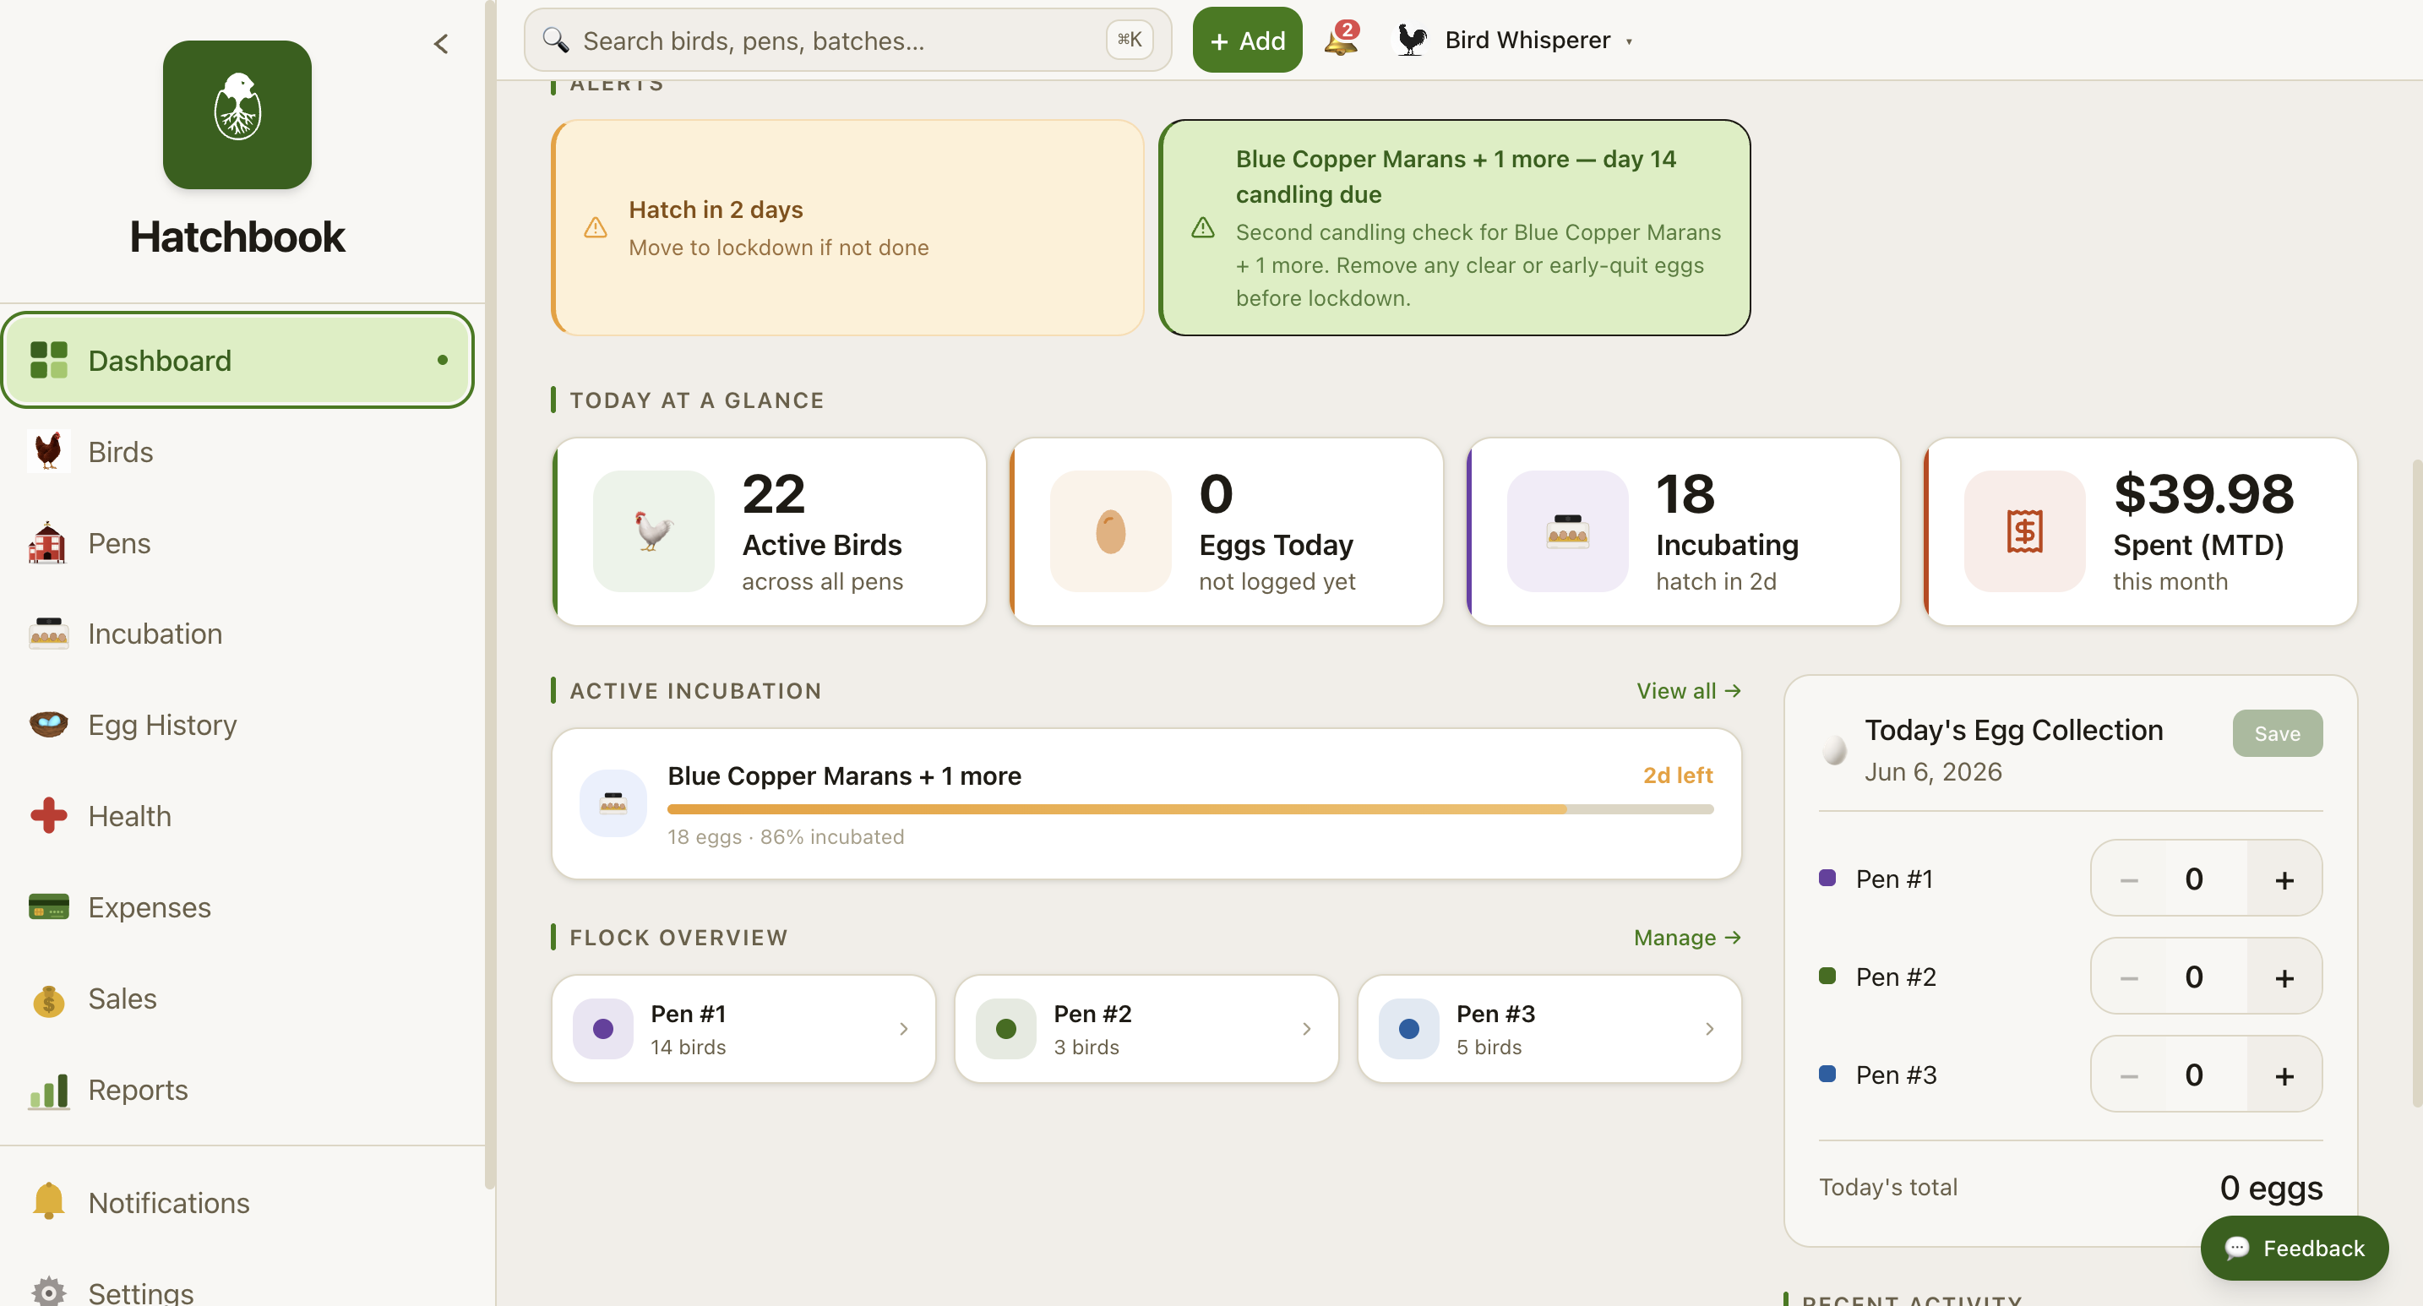The image size is (2423, 1306).
Task: Click the Blue Copper Marans incubation progress bar
Action: tap(1190, 808)
